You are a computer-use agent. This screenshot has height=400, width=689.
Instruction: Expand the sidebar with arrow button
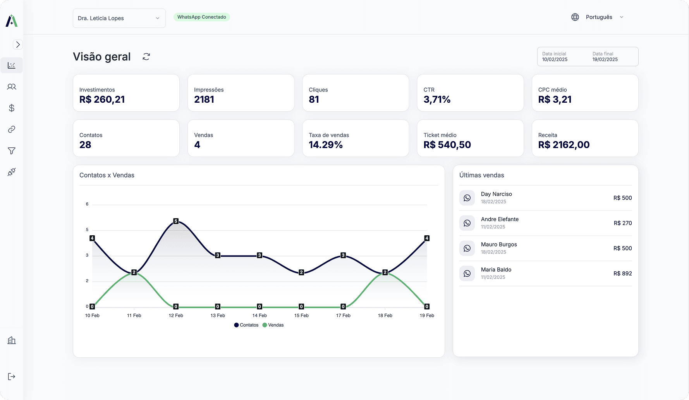pos(18,45)
